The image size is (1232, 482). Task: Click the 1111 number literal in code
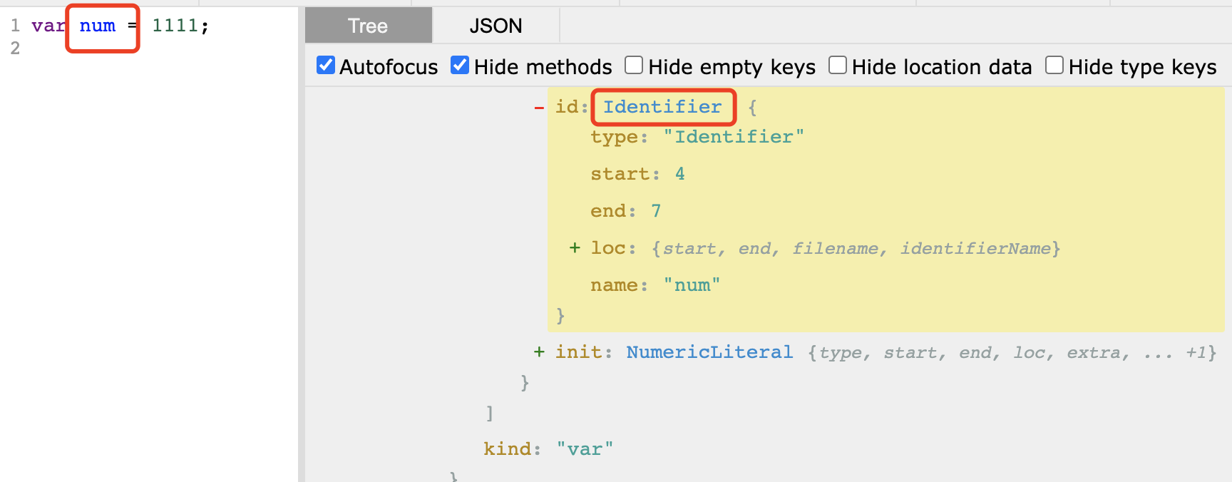point(175,26)
